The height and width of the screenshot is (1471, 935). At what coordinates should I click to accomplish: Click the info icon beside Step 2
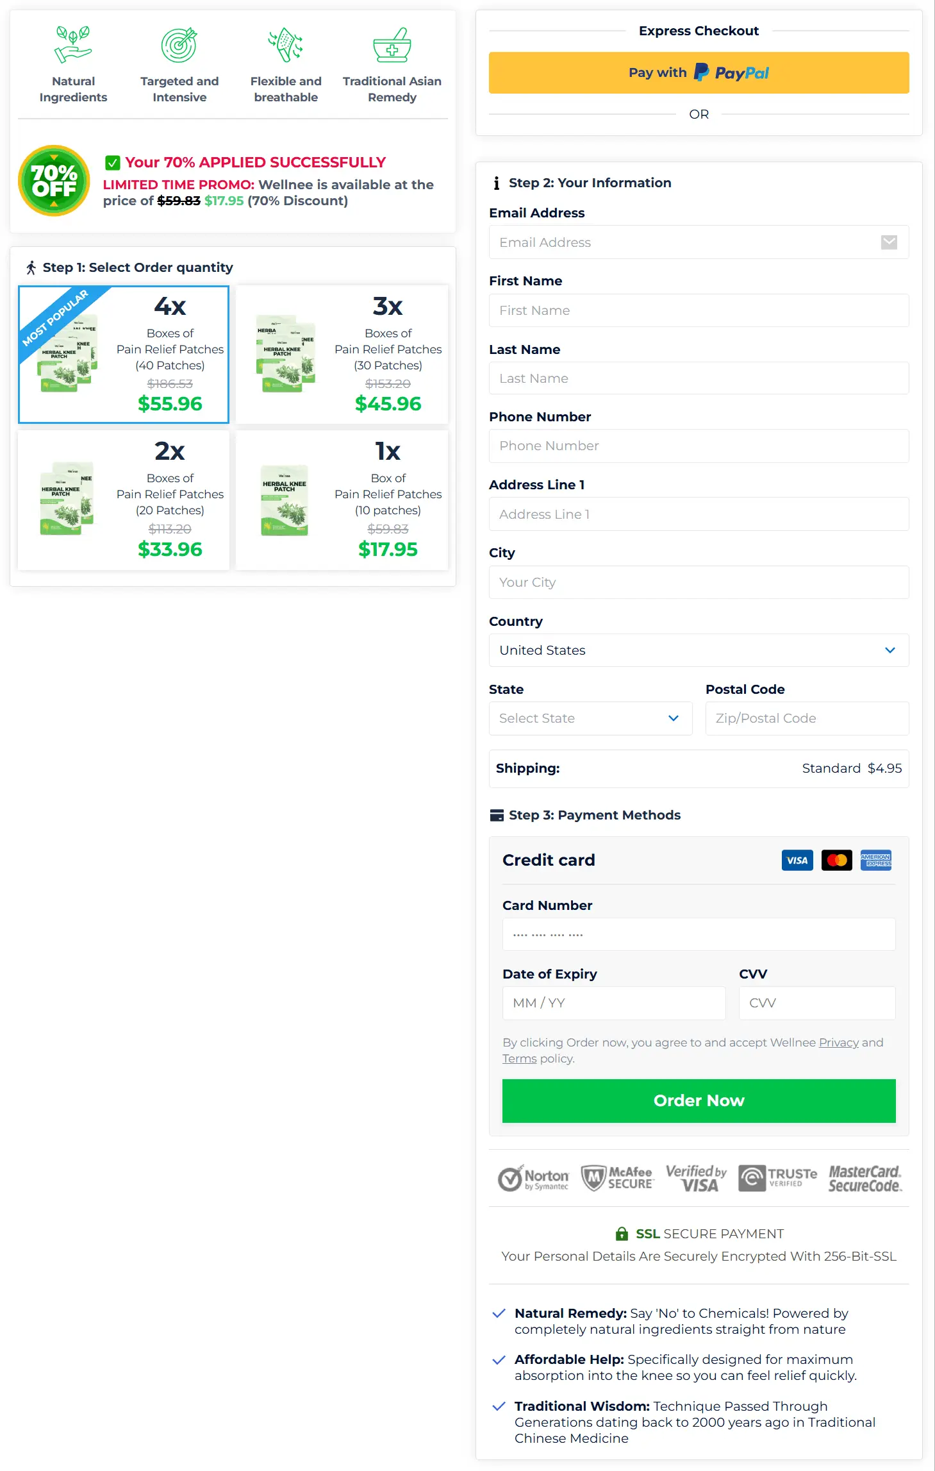pyautogui.click(x=496, y=183)
